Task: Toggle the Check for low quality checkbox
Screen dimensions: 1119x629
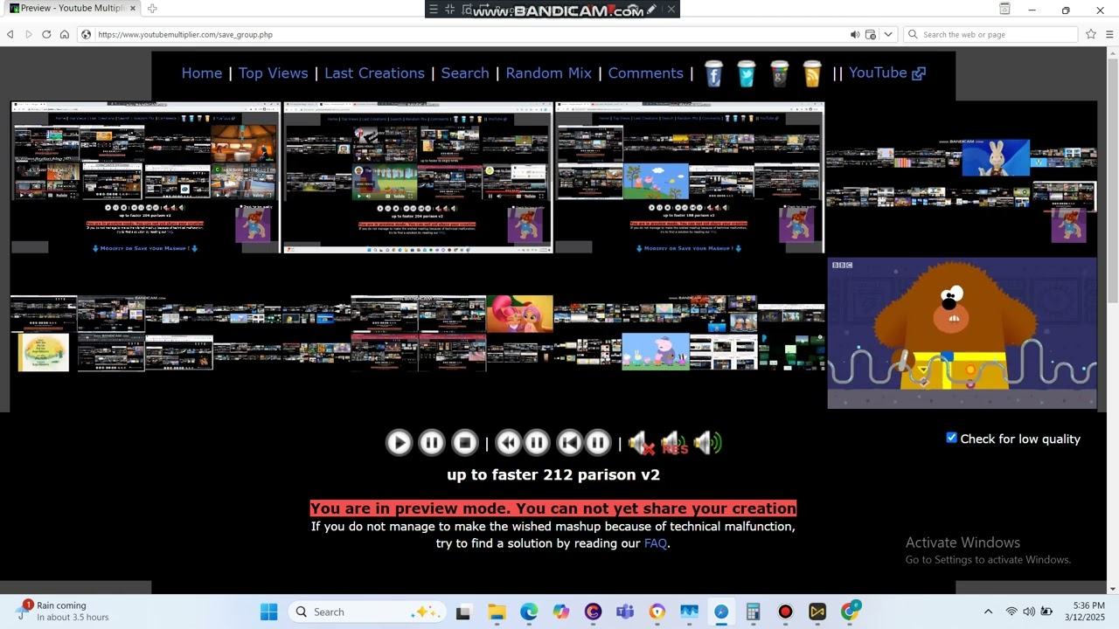Action: [951, 438]
